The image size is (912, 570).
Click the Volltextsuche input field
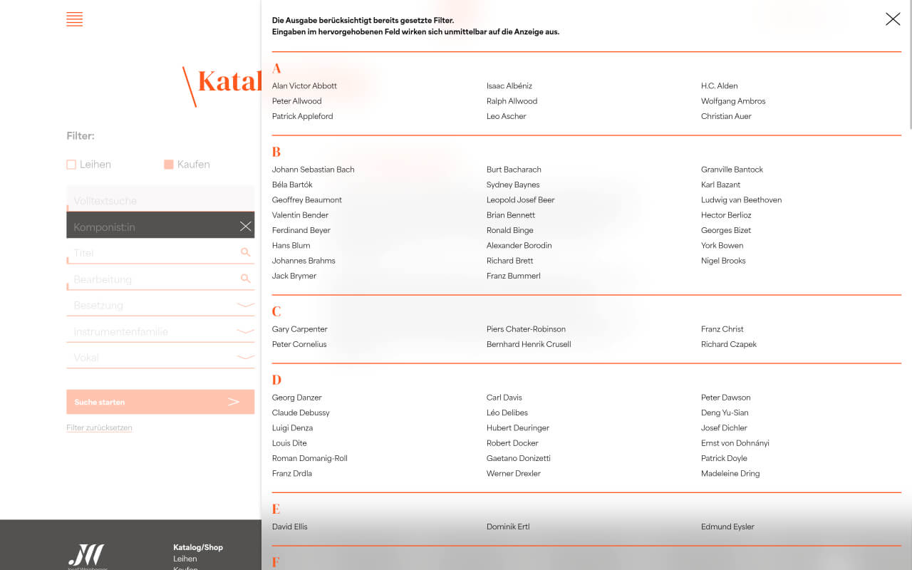tap(160, 200)
